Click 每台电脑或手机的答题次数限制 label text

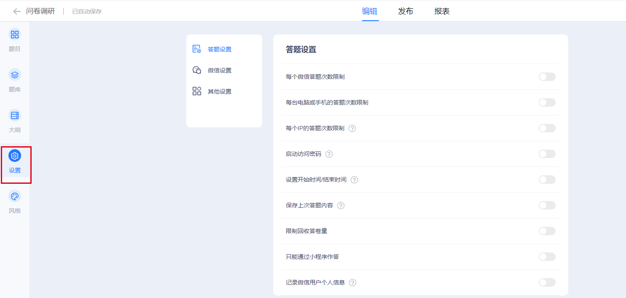click(x=327, y=102)
